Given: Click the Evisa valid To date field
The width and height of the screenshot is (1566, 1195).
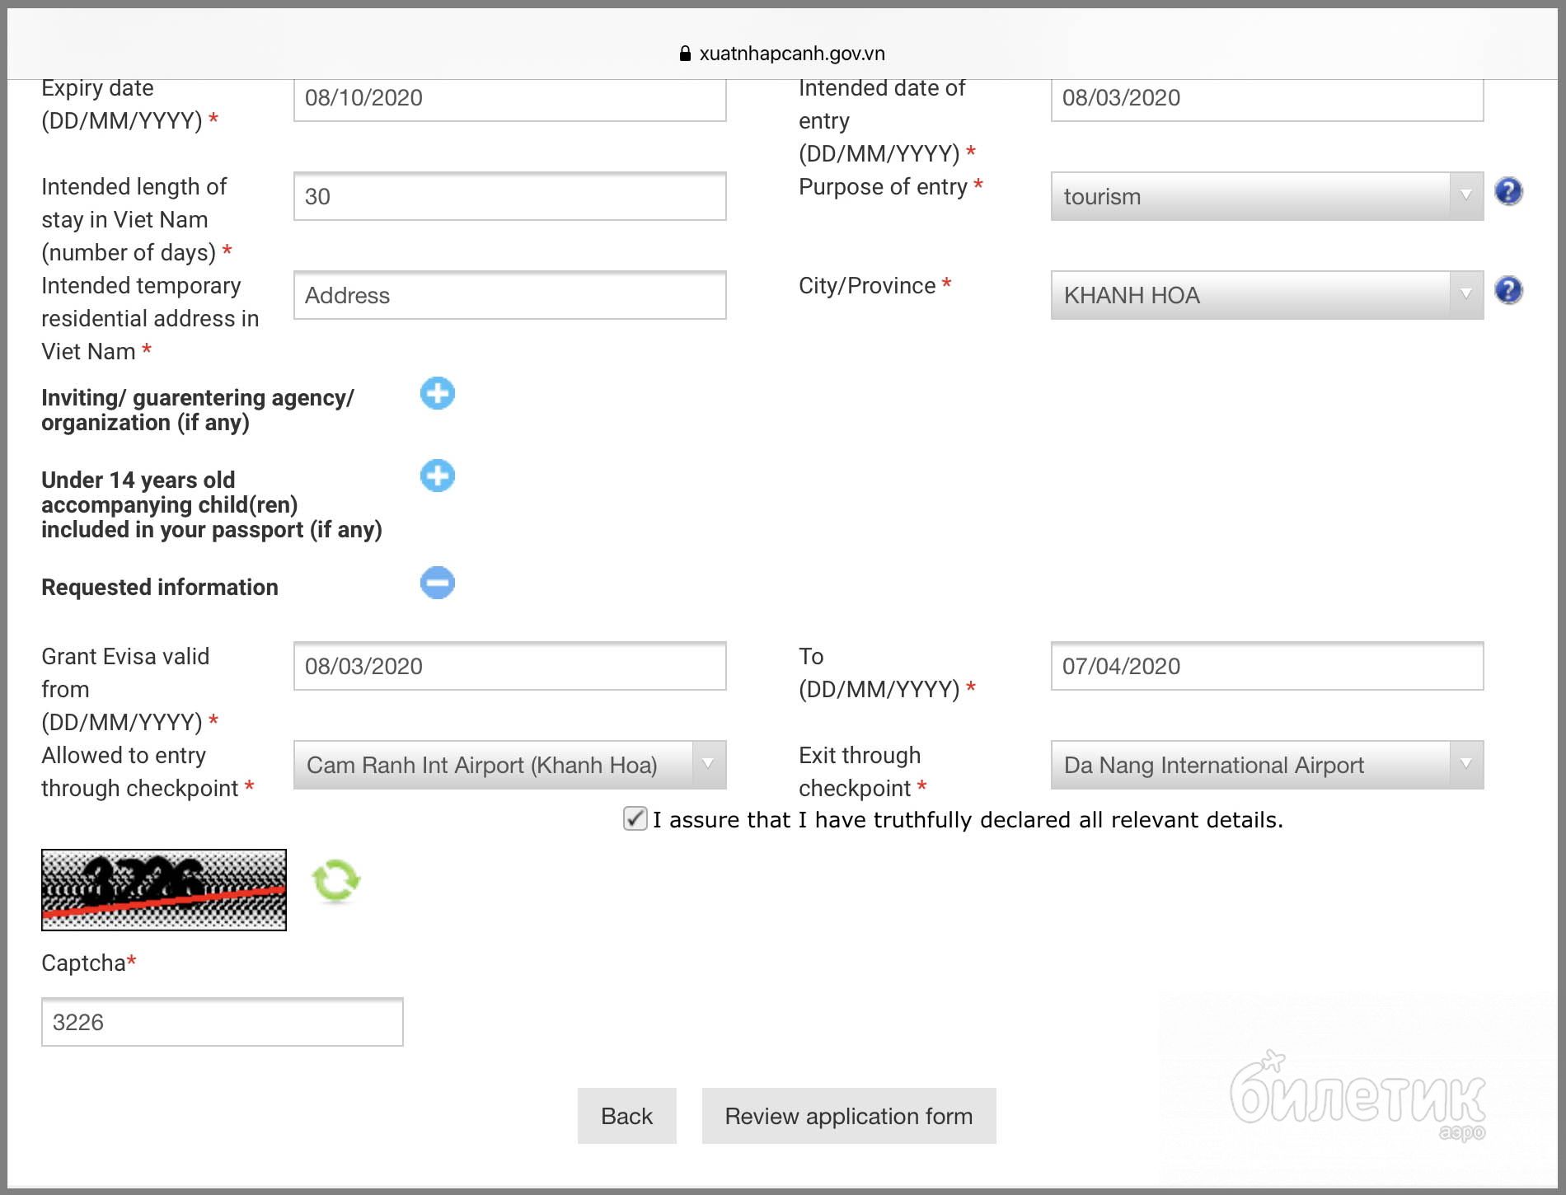Looking at the screenshot, I should (x=1266, y=666).
